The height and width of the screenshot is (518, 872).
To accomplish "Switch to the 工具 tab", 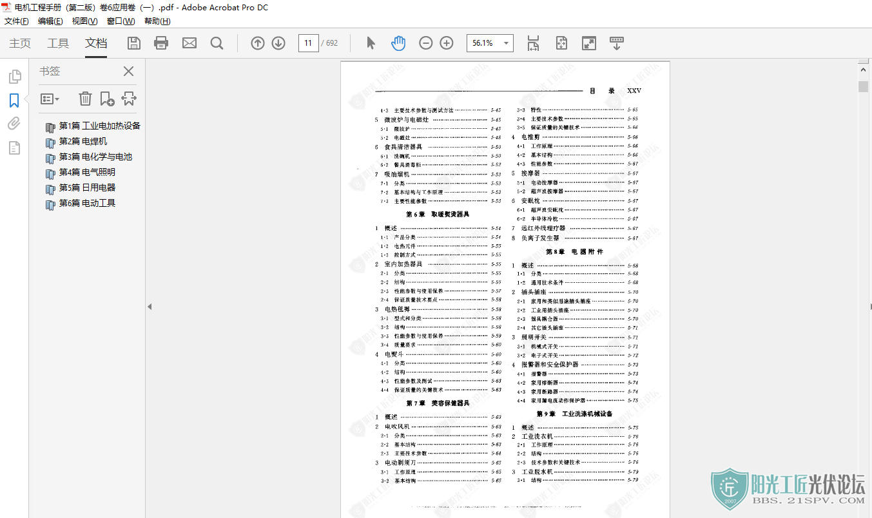I will click(58, 43).
